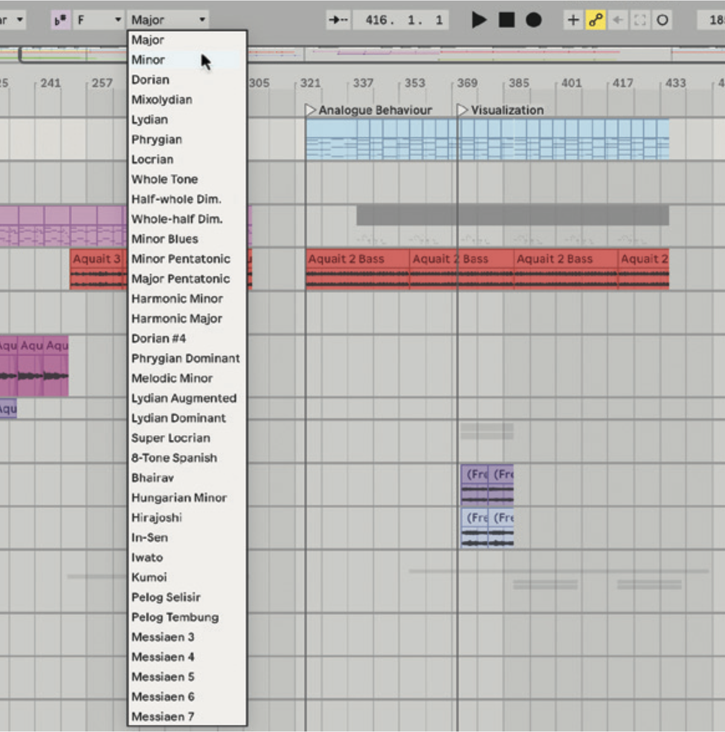Click inside the arrangement overview strip
Screen dimensions: 725x732
point(423,53)
